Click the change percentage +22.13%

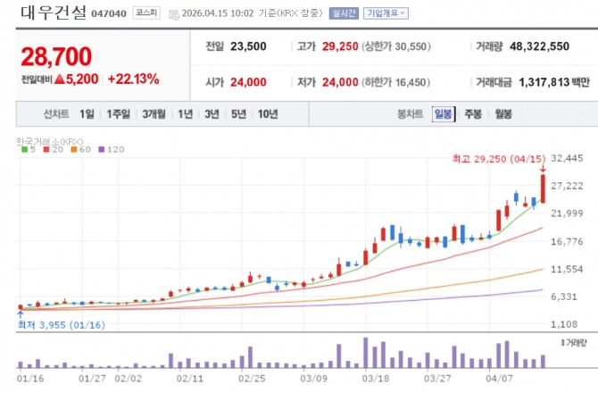[x=134, y=79]
